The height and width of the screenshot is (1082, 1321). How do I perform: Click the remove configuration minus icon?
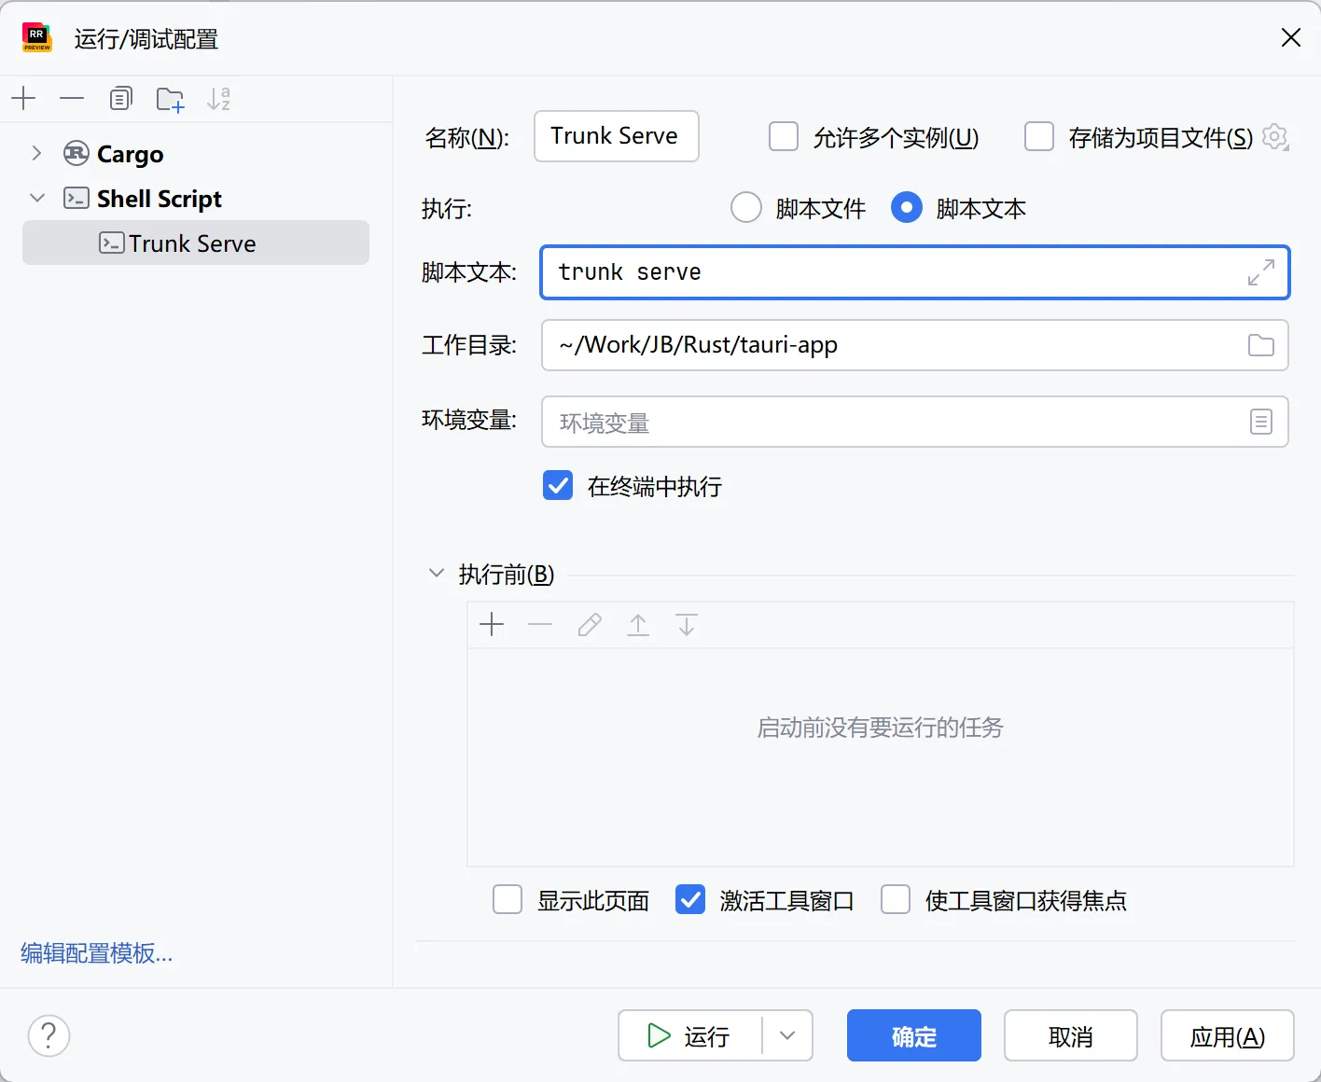click(x=72, y=98)
